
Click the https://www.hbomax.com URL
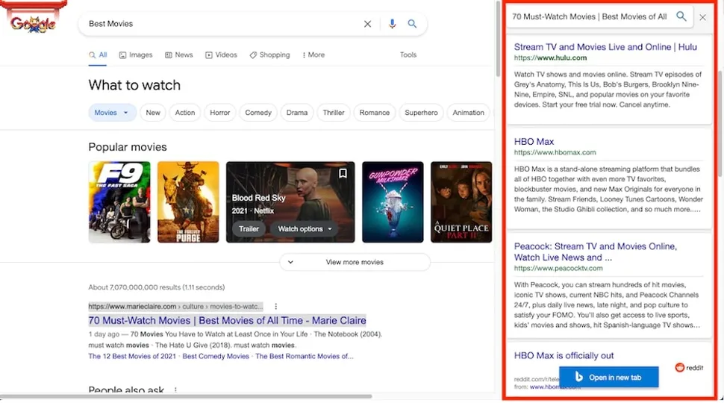tap(555, 152)
